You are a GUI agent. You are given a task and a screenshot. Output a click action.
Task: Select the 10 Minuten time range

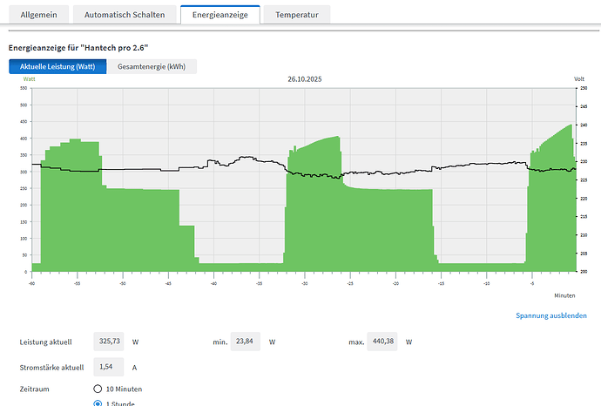pyautogui.click(x=98, y=389)
